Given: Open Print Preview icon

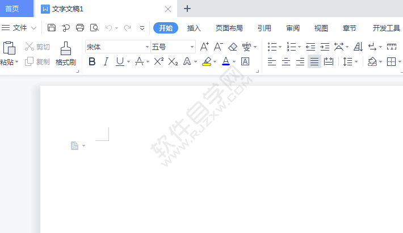Looking at the screenshot, I should pyautogui.click(x=94, y=27).
